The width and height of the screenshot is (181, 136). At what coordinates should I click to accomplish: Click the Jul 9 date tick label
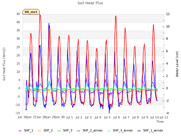pos(145,117)
